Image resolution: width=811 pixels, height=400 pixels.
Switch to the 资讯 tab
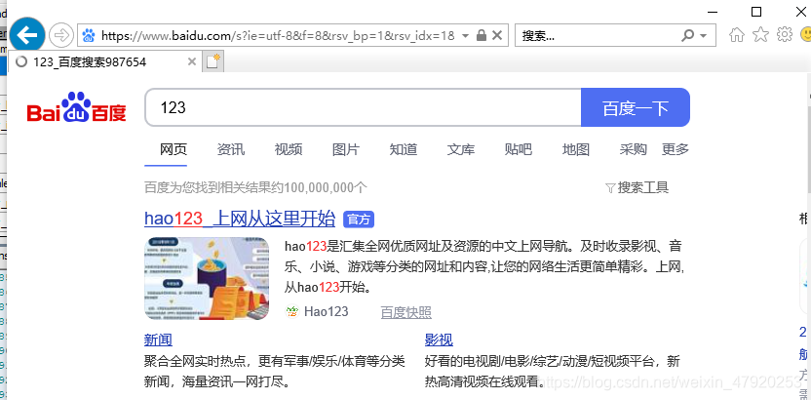coord(231,150)
